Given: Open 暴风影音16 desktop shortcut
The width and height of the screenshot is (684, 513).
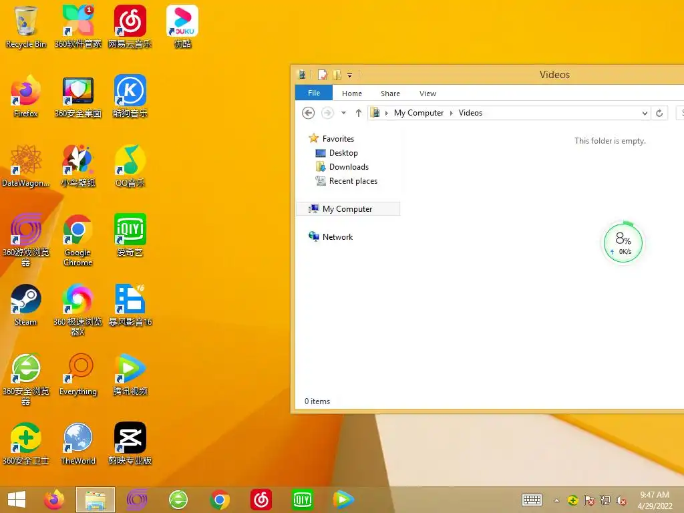Looking at the screenshot, I should coord(130,305).
